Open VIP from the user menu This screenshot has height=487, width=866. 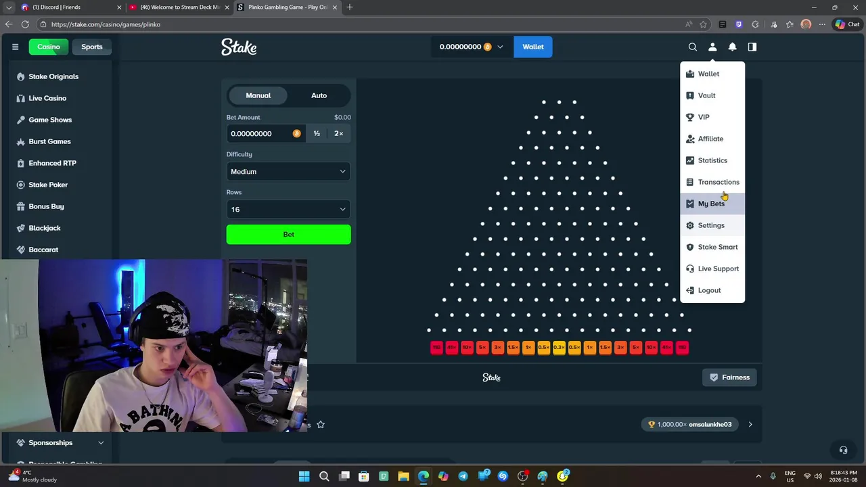click(x=712, y=117)
